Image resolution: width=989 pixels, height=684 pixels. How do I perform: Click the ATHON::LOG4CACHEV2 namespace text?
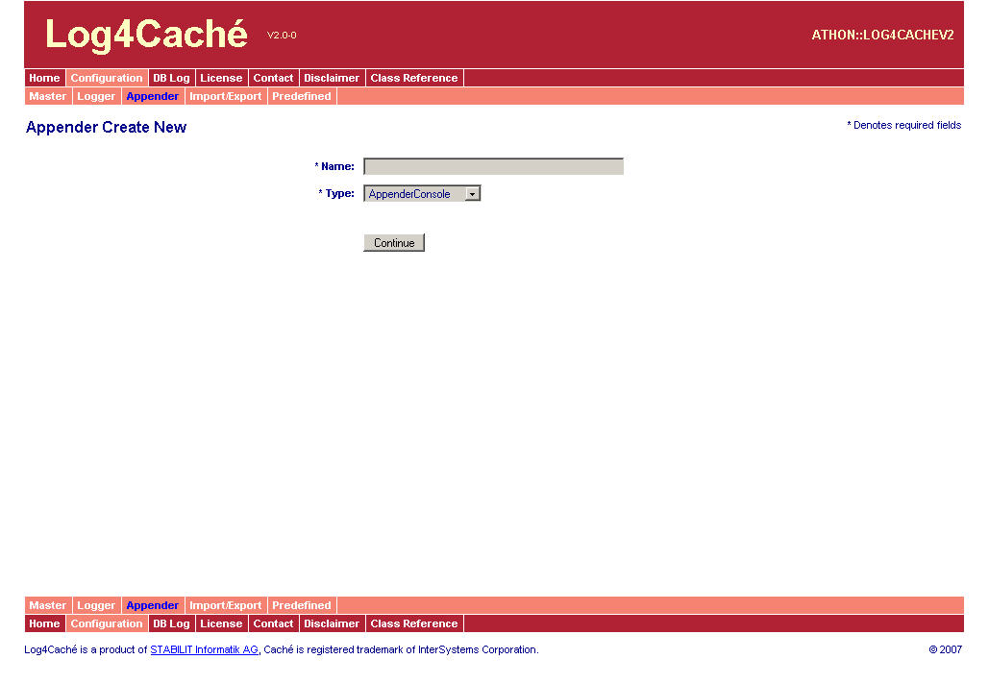tap(882, 36)
